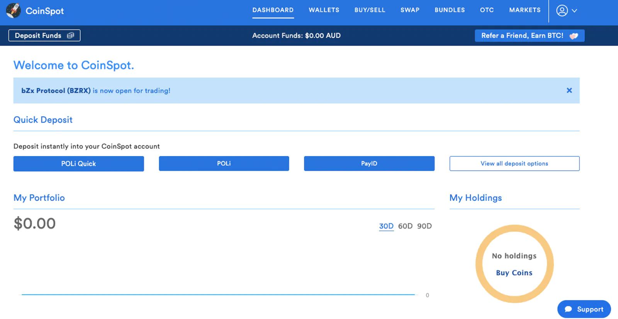Open the Buy/Sell page
The image size is (618, 319).
pos(370,10)
